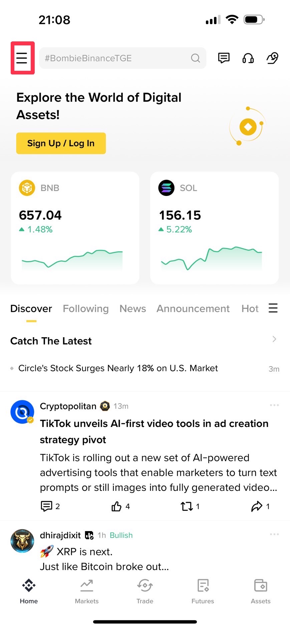This screenshot has width=290, height=629.
Task: Repost the Cryptopolitan TikTok article
Action: pos(187,506)
